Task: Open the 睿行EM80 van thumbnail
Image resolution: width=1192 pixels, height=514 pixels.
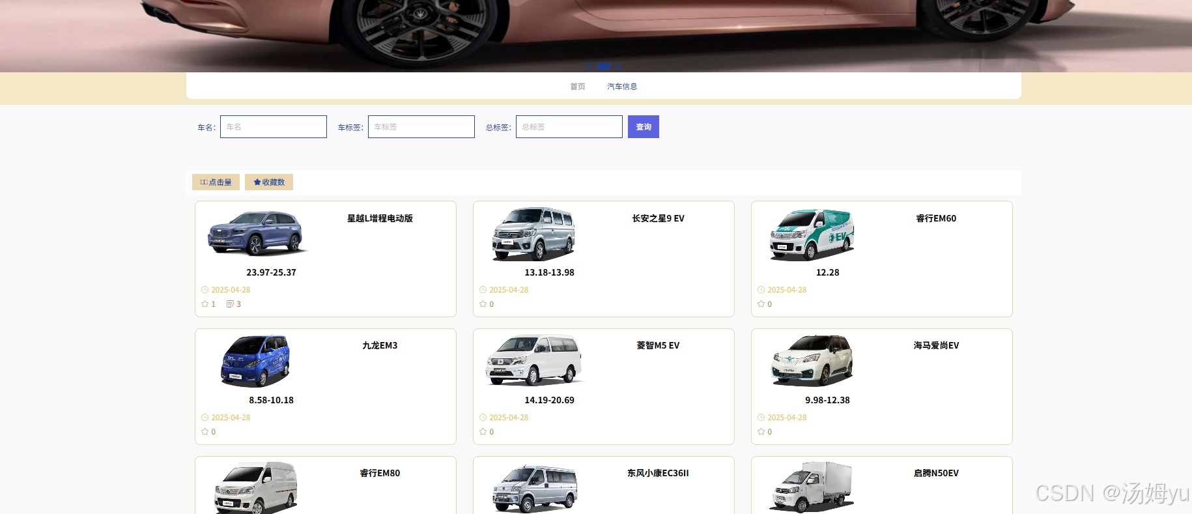Action: click(x=256, y=487)
